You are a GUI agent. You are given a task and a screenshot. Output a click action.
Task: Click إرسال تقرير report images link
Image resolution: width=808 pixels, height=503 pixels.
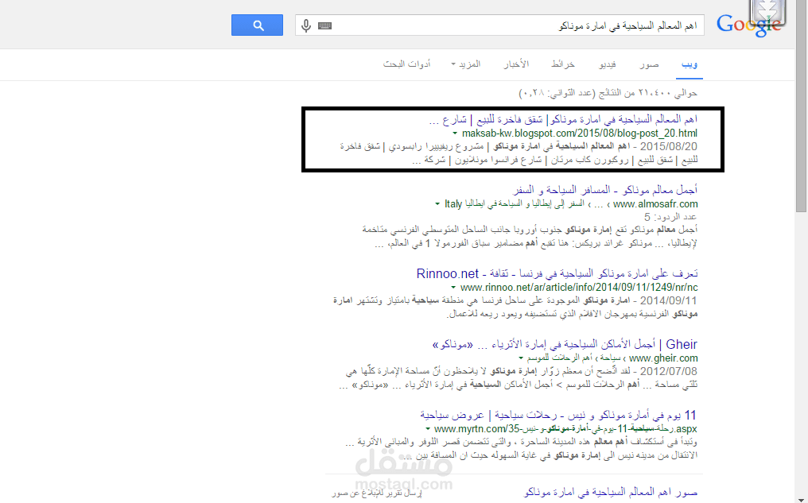[x=377, y=493]
